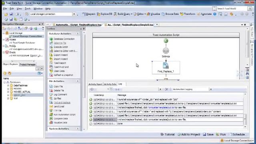Image resolution: width=256 pixels, height=144 pixels.
Task: Open the Automation Logging dropdown
Action: (211, 89)
